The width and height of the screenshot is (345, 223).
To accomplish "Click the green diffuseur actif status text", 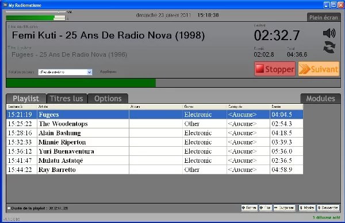I will [x=327, y=217].
